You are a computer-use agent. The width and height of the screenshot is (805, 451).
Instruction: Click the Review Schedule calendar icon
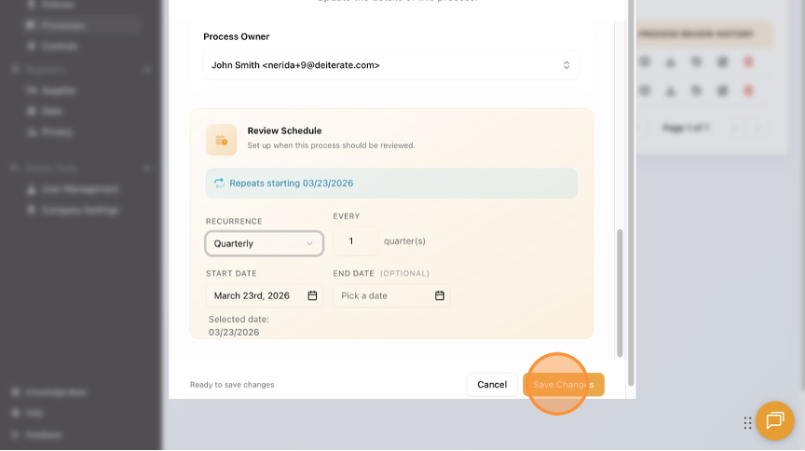(x=222, y=140)
